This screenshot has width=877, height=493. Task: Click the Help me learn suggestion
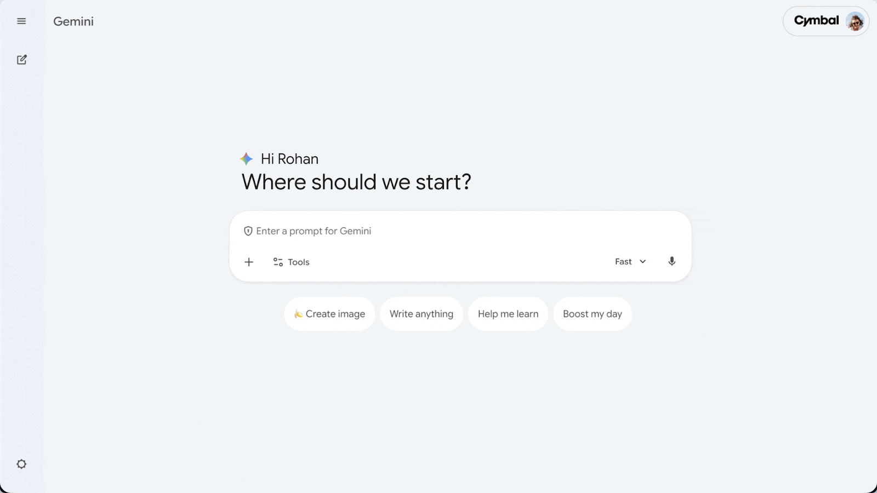pos(508,314)
